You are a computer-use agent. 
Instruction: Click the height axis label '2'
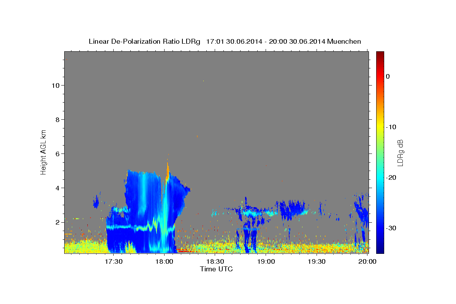[57, 222]
